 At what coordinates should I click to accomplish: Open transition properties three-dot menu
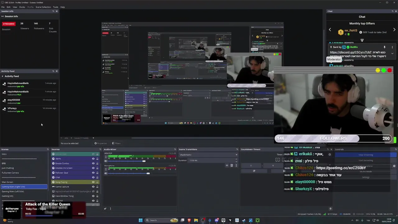coord(236,166)
